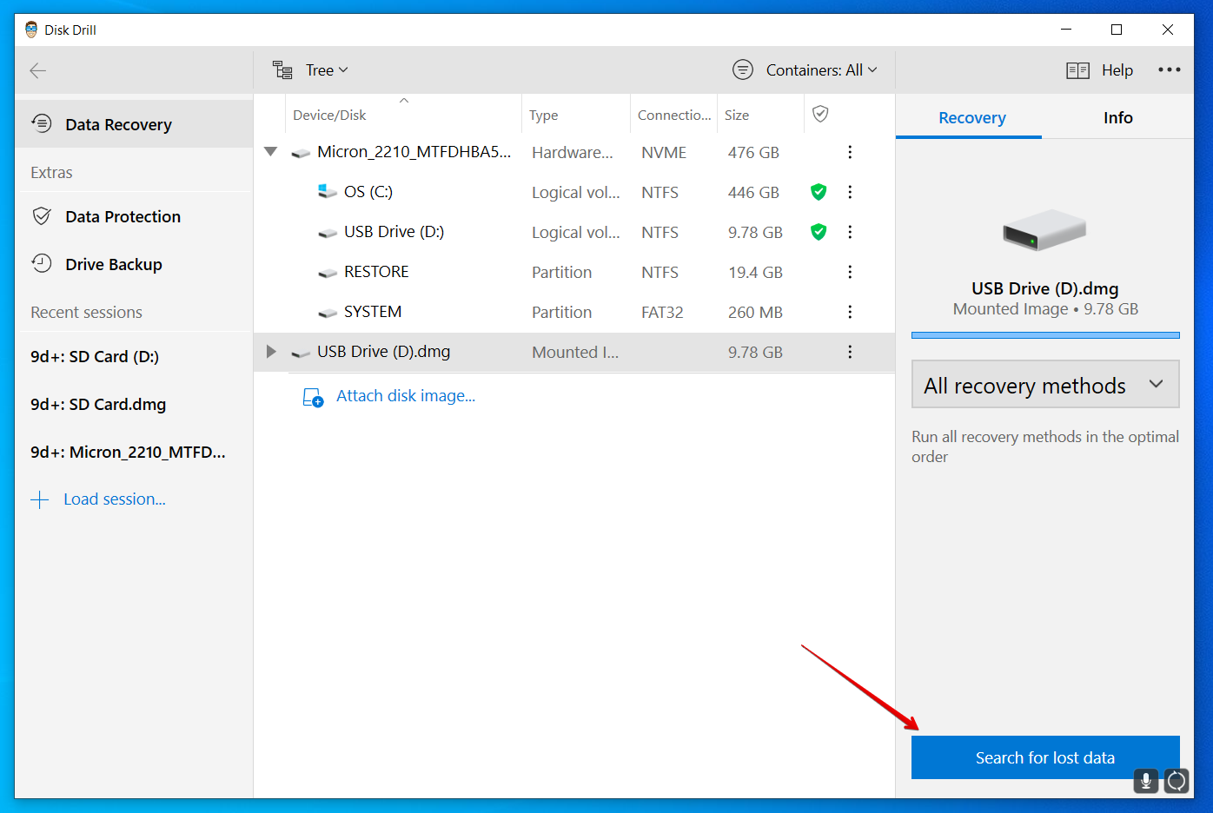The width and height of the screenshot is (1213, 813).
Task: Open options menu for OS (C:)
Action: (850, 192)
